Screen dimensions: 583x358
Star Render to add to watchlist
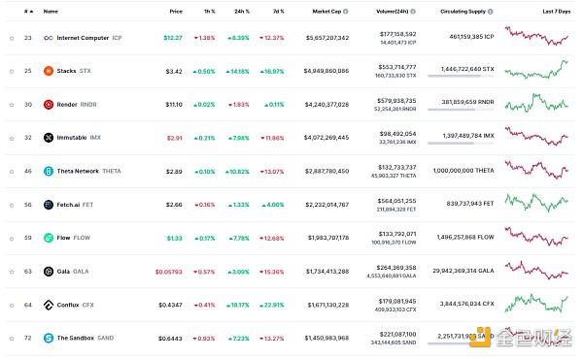[12, 105]
